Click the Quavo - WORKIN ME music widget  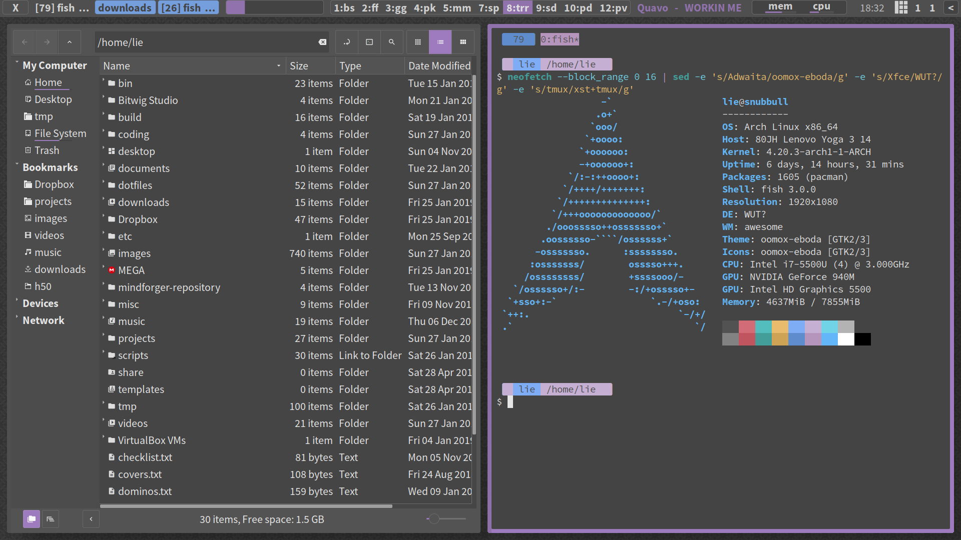tap(689, 7)
